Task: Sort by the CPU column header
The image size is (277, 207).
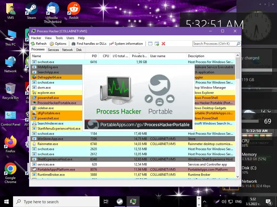Action: pyautogui.click(x=105, y=56)
